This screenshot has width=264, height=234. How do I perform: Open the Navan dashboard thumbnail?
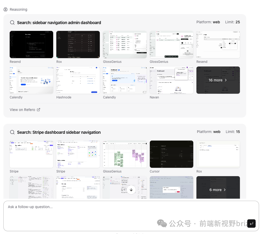pos(171,80)
